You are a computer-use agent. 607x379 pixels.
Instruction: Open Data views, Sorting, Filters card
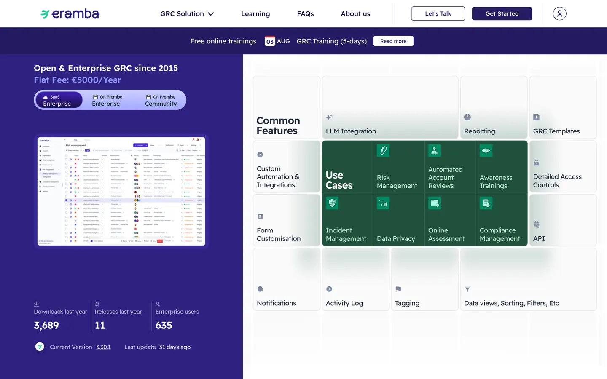pos(529,279)
